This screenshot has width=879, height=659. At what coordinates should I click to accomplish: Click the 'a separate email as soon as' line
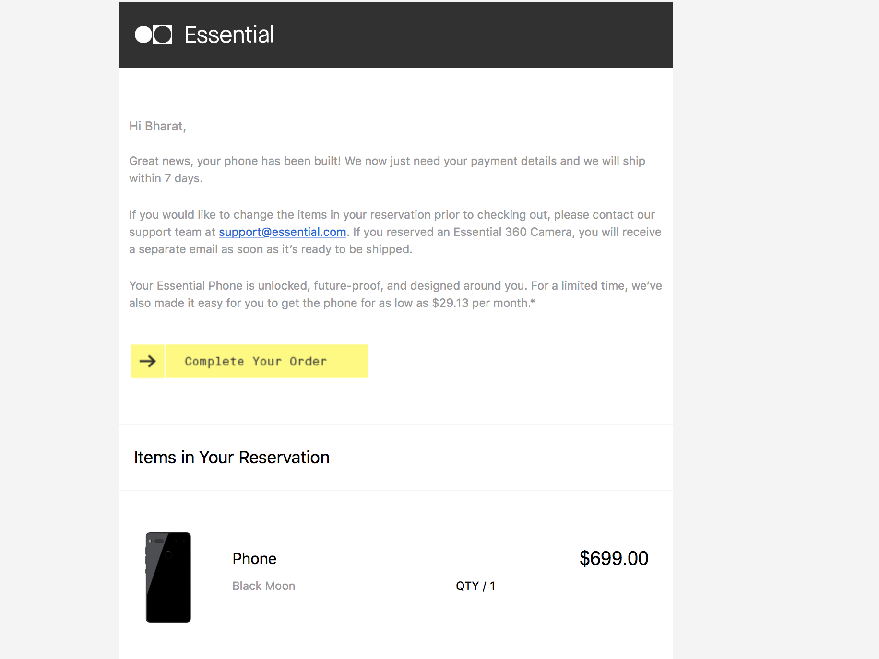click(x=271, y=249)
